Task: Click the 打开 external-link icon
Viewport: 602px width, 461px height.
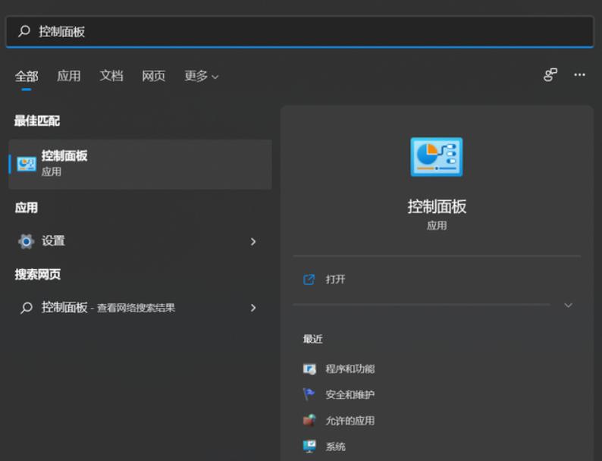Action: [309, 280]
